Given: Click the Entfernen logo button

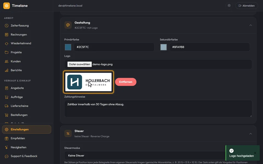Looking at the screenshot, I should [x=126, y=82].
